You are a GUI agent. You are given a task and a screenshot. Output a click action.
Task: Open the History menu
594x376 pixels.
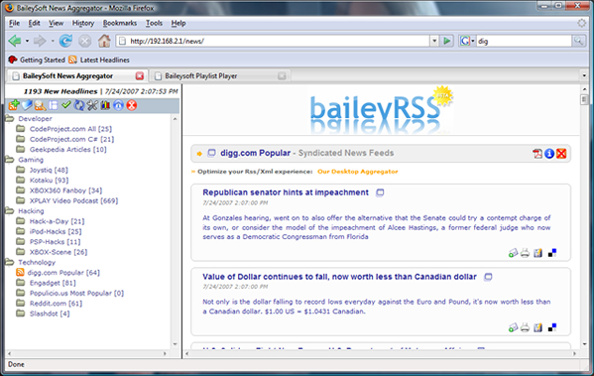[83, 23]
